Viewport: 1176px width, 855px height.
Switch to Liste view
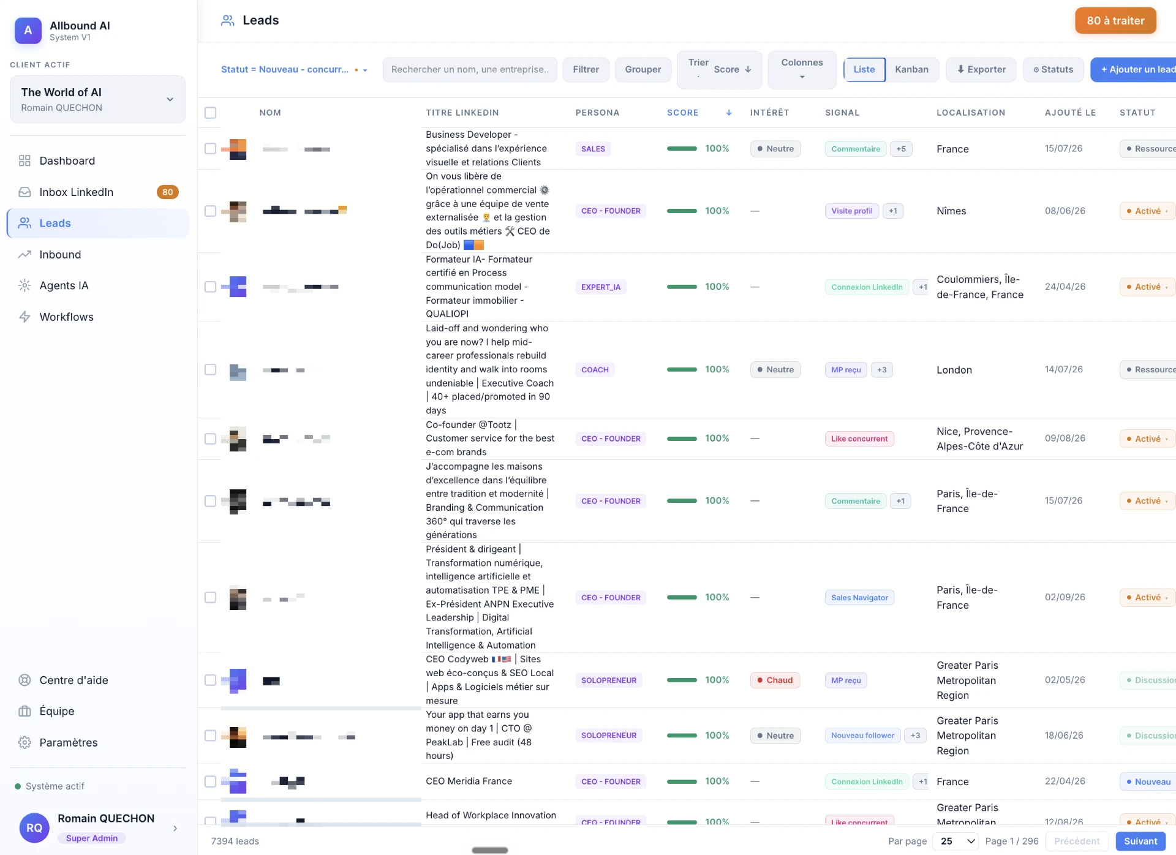coord(864,69)
